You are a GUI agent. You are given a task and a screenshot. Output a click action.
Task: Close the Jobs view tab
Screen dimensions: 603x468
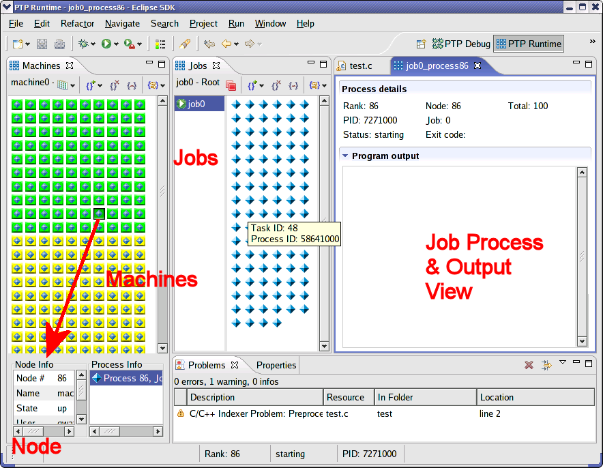[216, 65]
